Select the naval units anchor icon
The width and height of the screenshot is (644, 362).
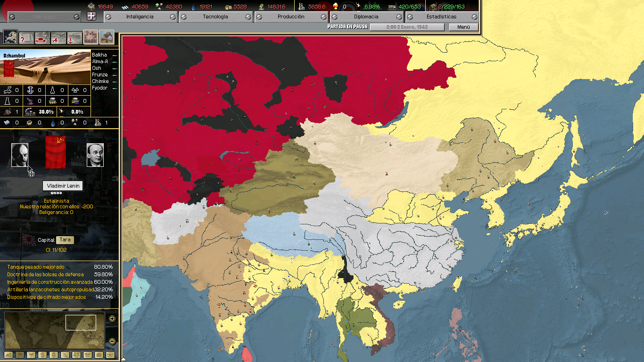[x=74, y=37]
